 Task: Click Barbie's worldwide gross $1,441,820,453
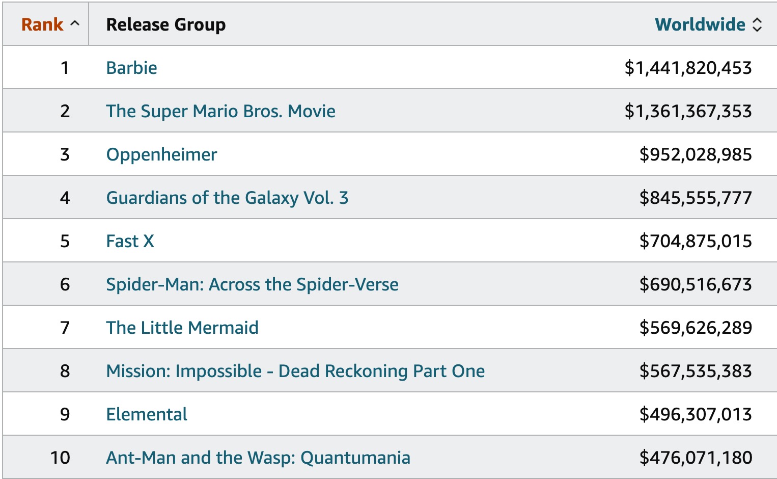(x=688, y=68)
